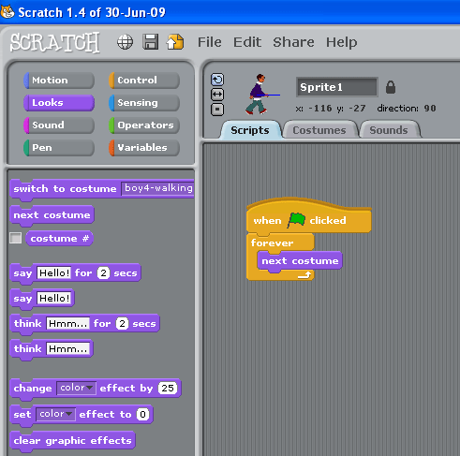Click the SCRATCH logo
Image resolution: width=460 pixels, height=456 pixels.
click(x=54, y=42)
